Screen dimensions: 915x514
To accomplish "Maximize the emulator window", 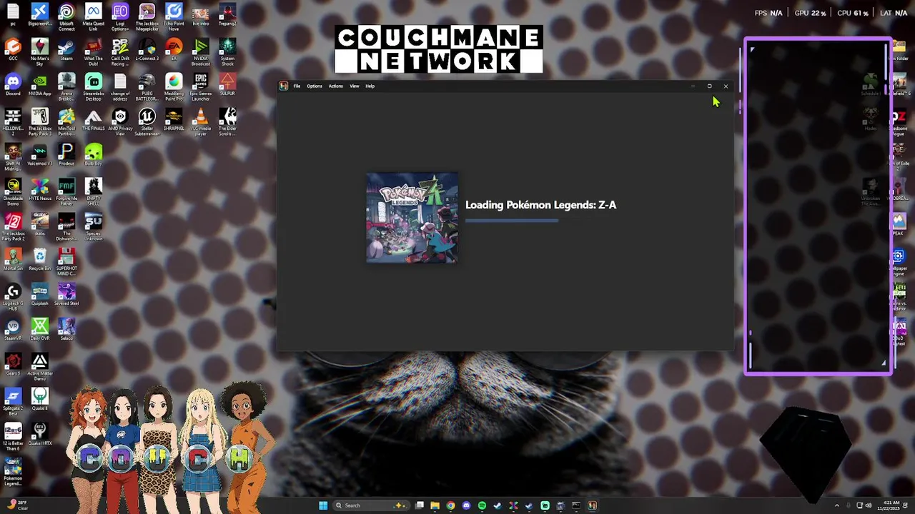I will pos(709,86).
